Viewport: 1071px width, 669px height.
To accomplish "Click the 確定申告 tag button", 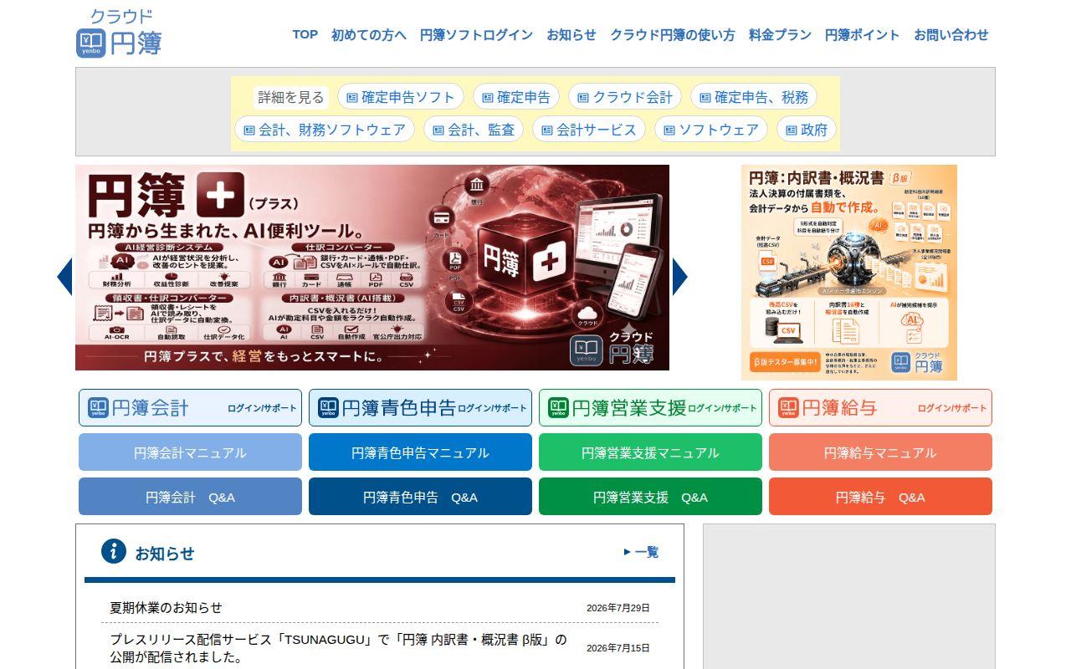I will coord(515,97).
